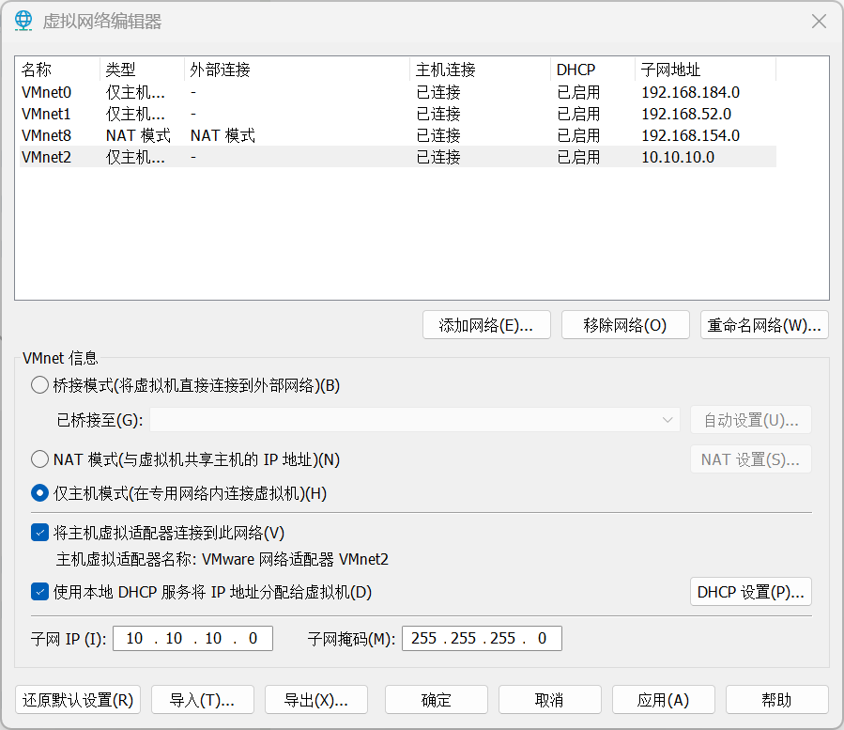Select 桥接模式 radio button
The width and height of the screenshot is (844, 730).
[39, 385]
